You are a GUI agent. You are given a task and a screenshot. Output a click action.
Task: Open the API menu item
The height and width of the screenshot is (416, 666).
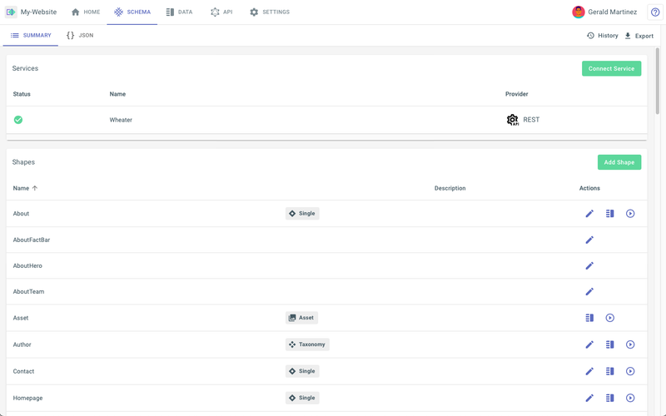(221, 12)
